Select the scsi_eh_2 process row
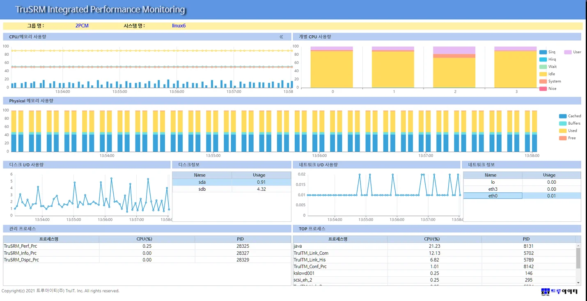 click(x=434, y=280)
